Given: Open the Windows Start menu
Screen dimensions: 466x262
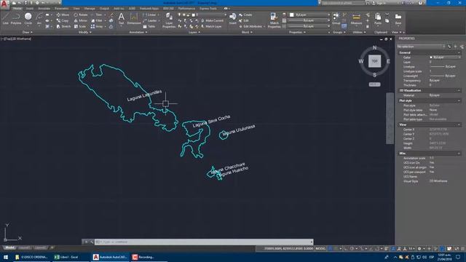Looking at the screenshot, I should (x=6, y=257).
